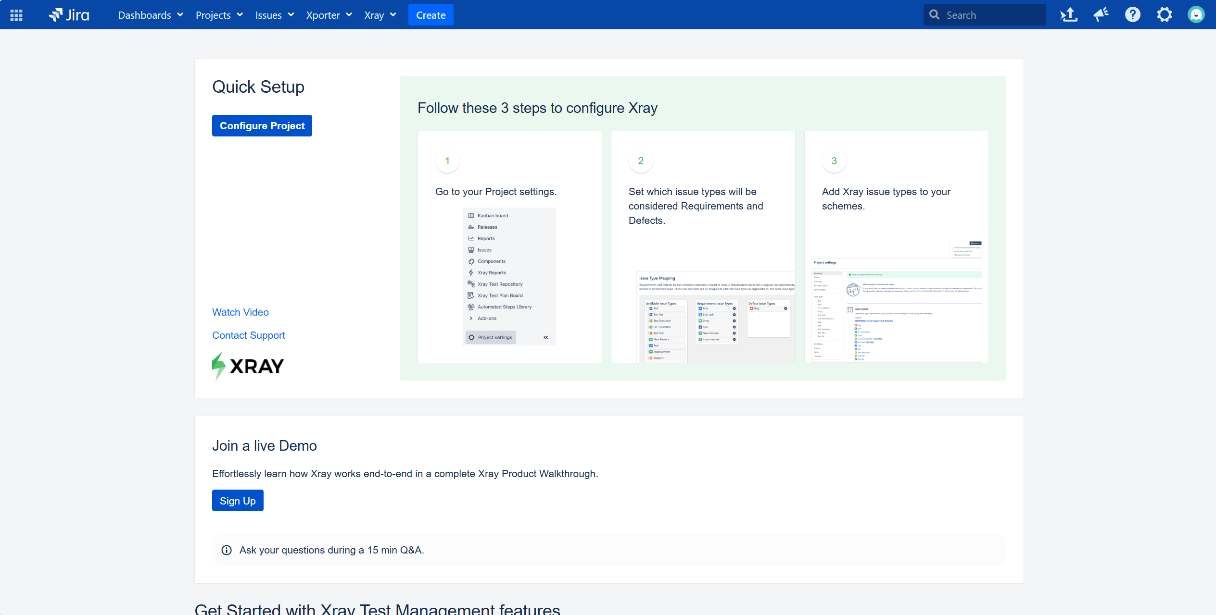This screenshot has width=1216, height=615.
Task: Click the Project settings thumbnail in step 3
Action: point(897,301)
